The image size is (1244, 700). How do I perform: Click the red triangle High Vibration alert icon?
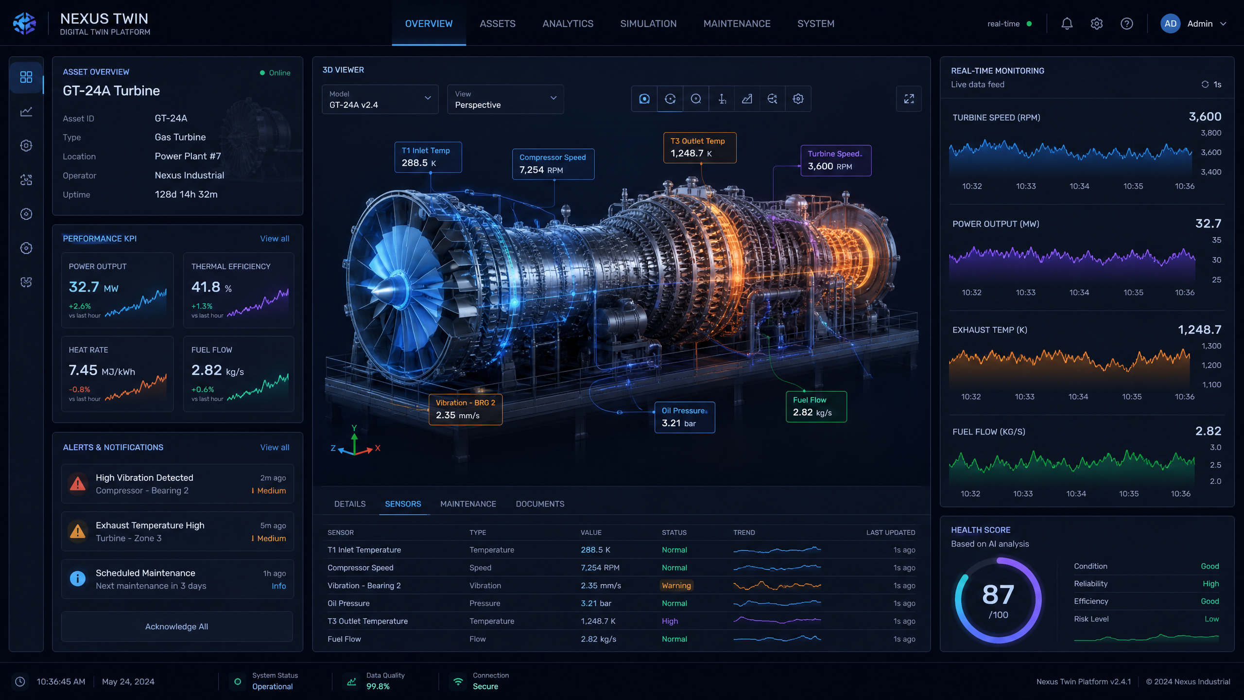[78, 483]
